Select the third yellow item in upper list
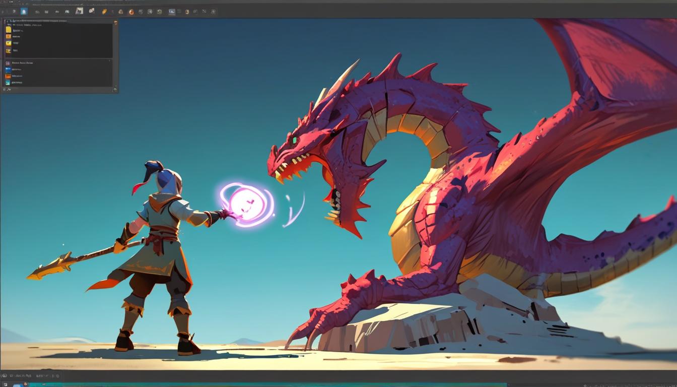The image size is (677, 387). coord(8,43)
